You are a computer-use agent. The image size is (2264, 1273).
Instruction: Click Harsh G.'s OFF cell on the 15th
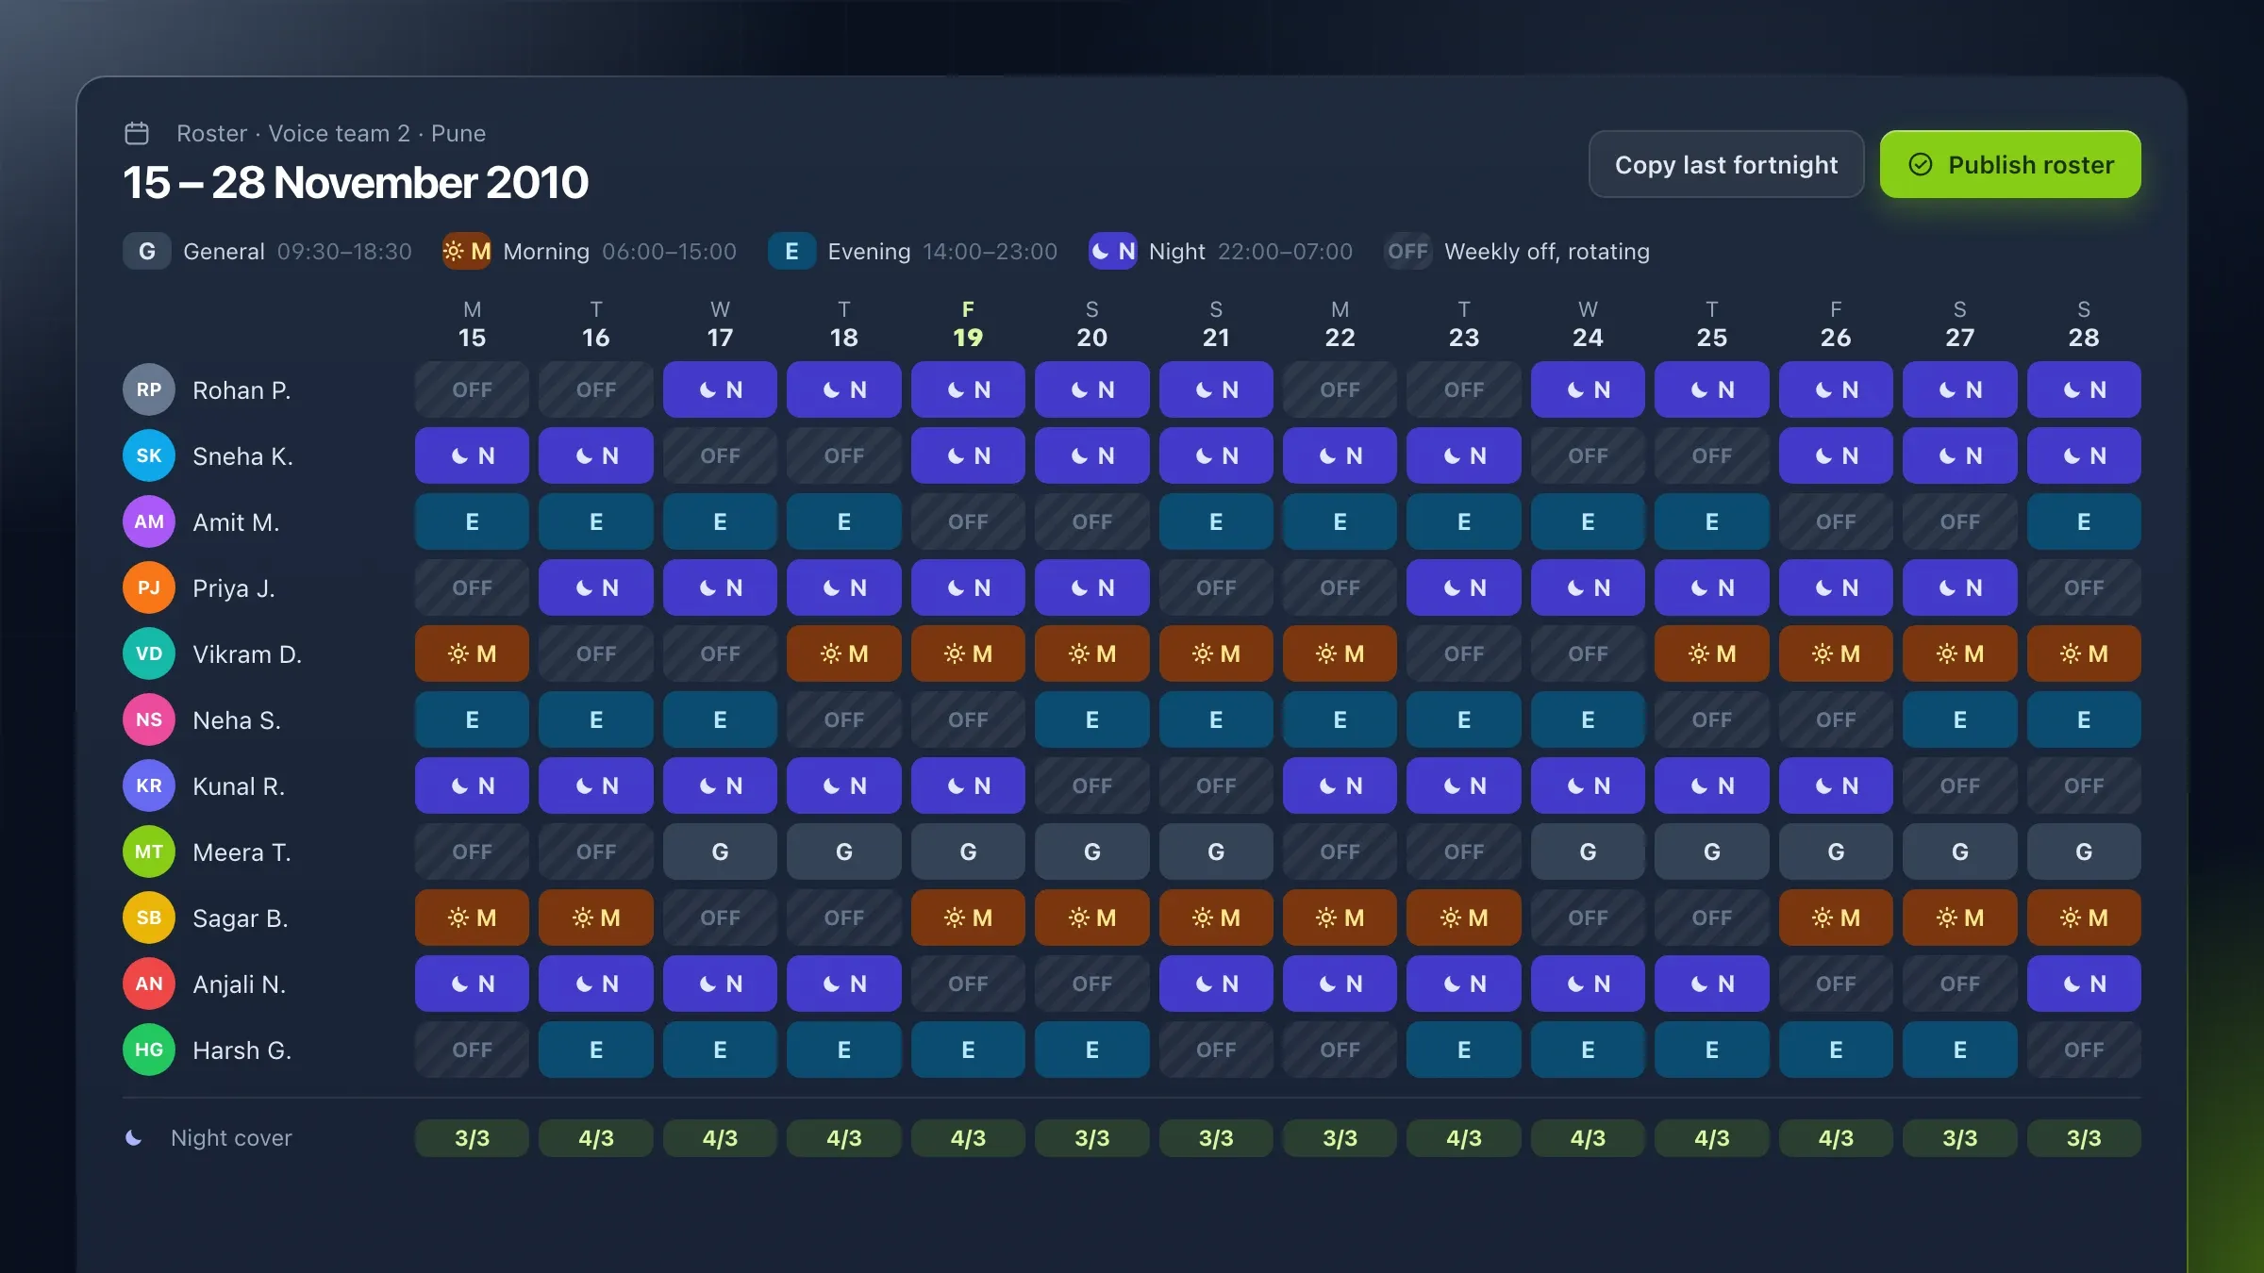point(472,1050)
